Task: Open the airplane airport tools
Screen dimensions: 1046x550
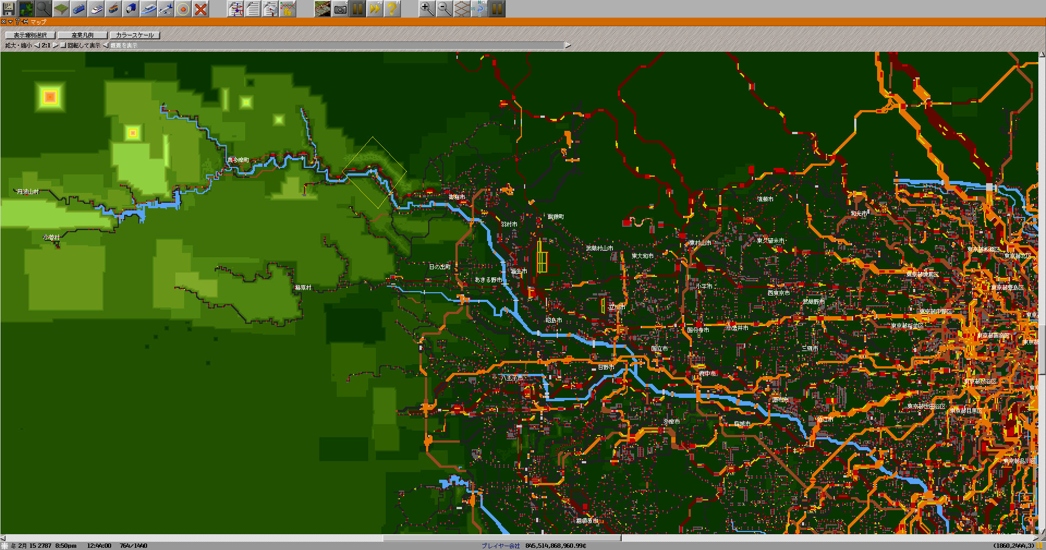Action: (166, 9)
